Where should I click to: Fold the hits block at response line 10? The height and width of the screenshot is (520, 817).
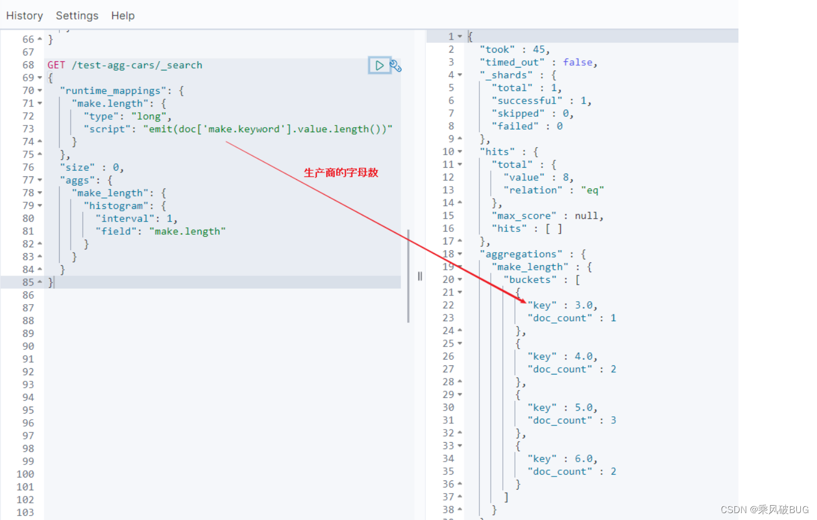coord(460,152)
